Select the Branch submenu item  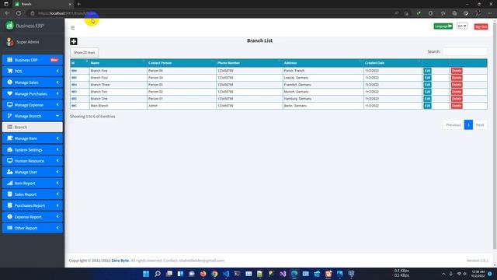click(32, 127)
